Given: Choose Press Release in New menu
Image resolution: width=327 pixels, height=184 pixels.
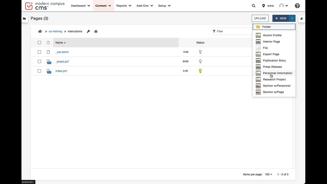Looking at the screenshot, I should [274, 67].
